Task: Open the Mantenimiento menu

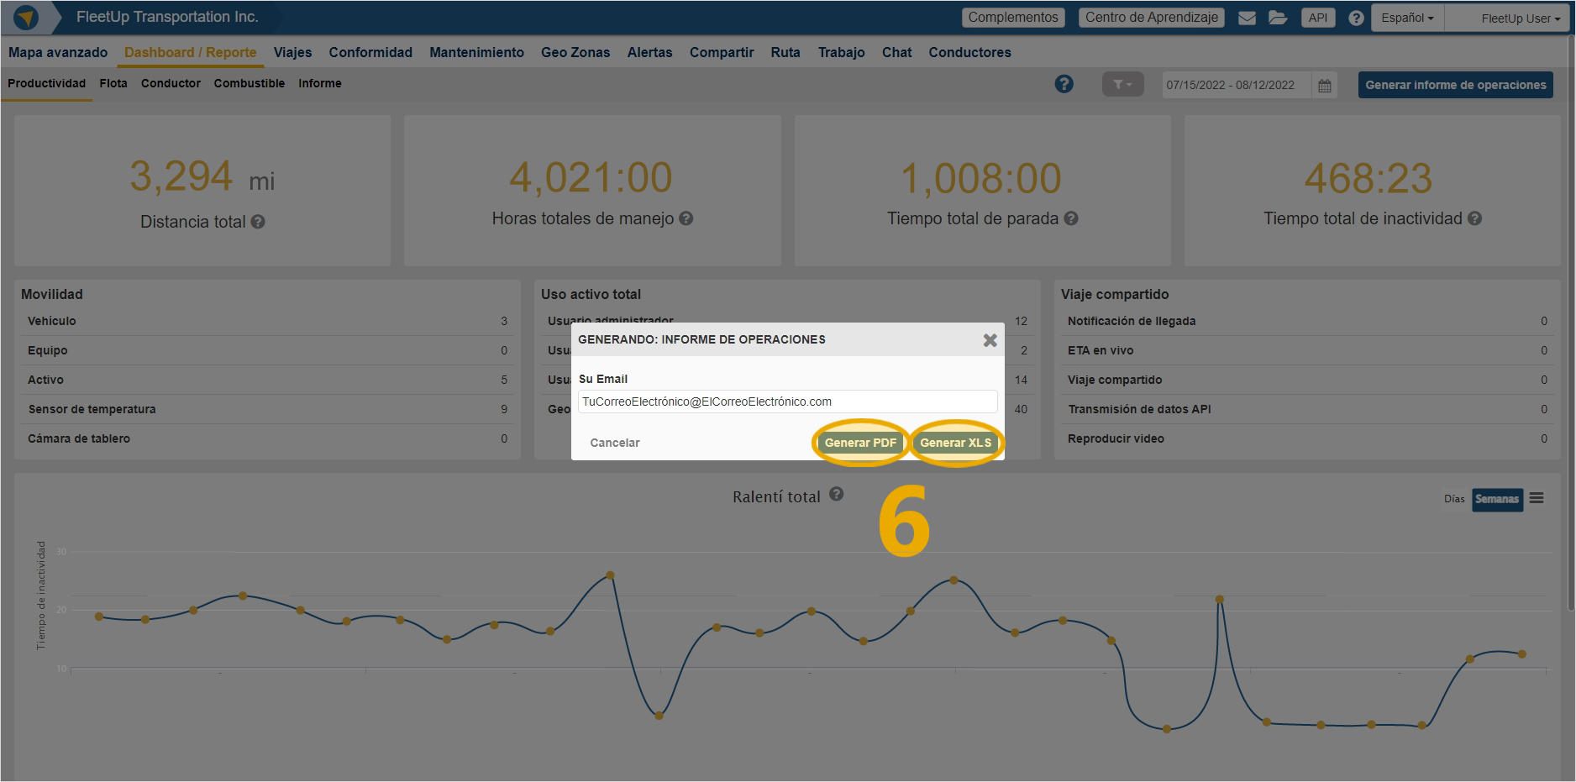Action: pyautogui.click(x=476, y=52)
